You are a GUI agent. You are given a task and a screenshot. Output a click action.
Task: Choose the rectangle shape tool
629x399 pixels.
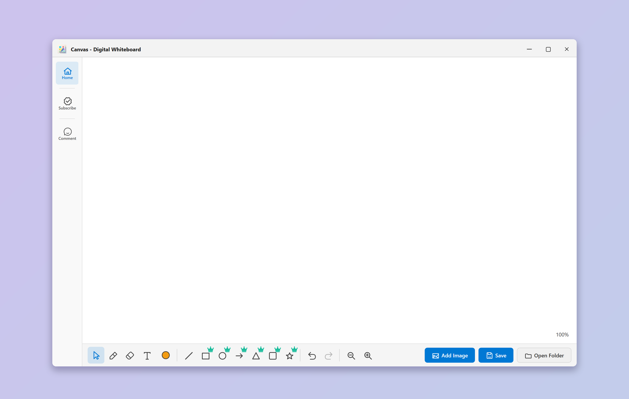[206, 356]
